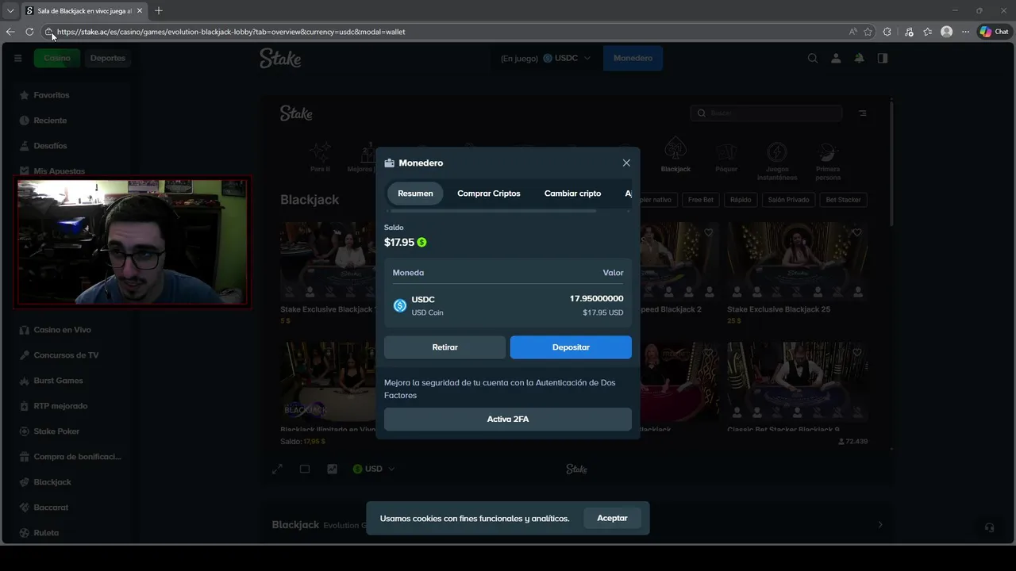Viewport: 1016px width, 571px height.
Task: Open the Cambiar cripto tab
Action: coord(572,194)
